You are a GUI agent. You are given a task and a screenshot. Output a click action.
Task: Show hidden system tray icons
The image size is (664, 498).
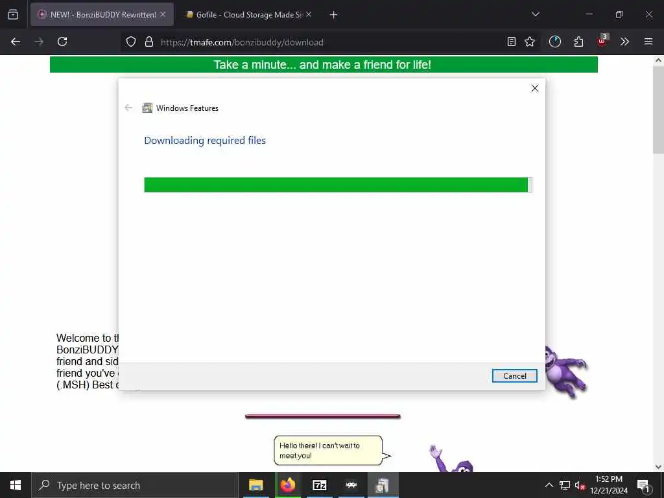coord(549,485)
